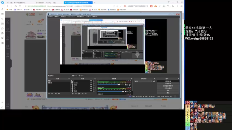
Task: Toggle the lock of 摄像头 source
Action: [94, 83]
